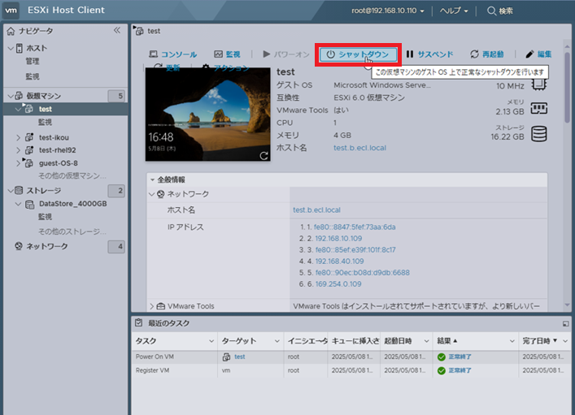Collapse the ホスト tree node
This screenshot has width=575, height=415.
(11, 49)
